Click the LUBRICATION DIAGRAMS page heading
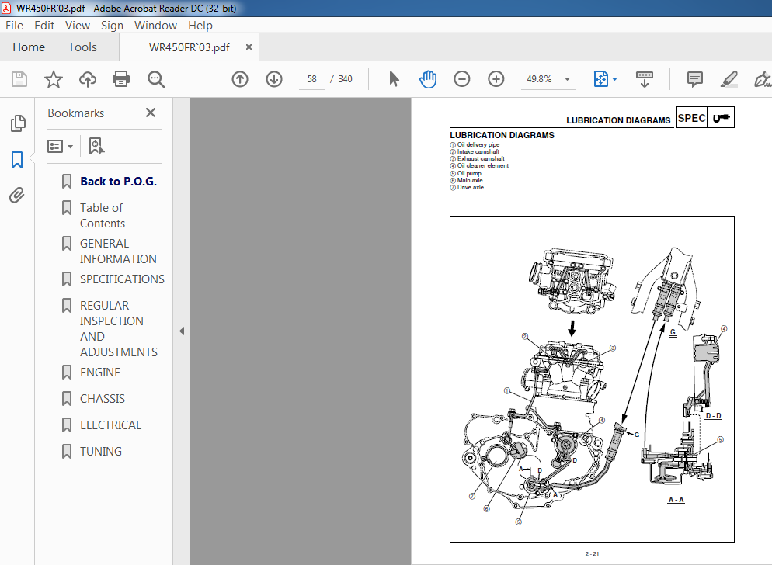Viewport: 772px width, 565px height. (502, 135)
